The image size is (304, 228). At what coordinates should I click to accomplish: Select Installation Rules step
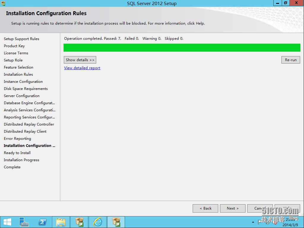click(x=18, y=75)
